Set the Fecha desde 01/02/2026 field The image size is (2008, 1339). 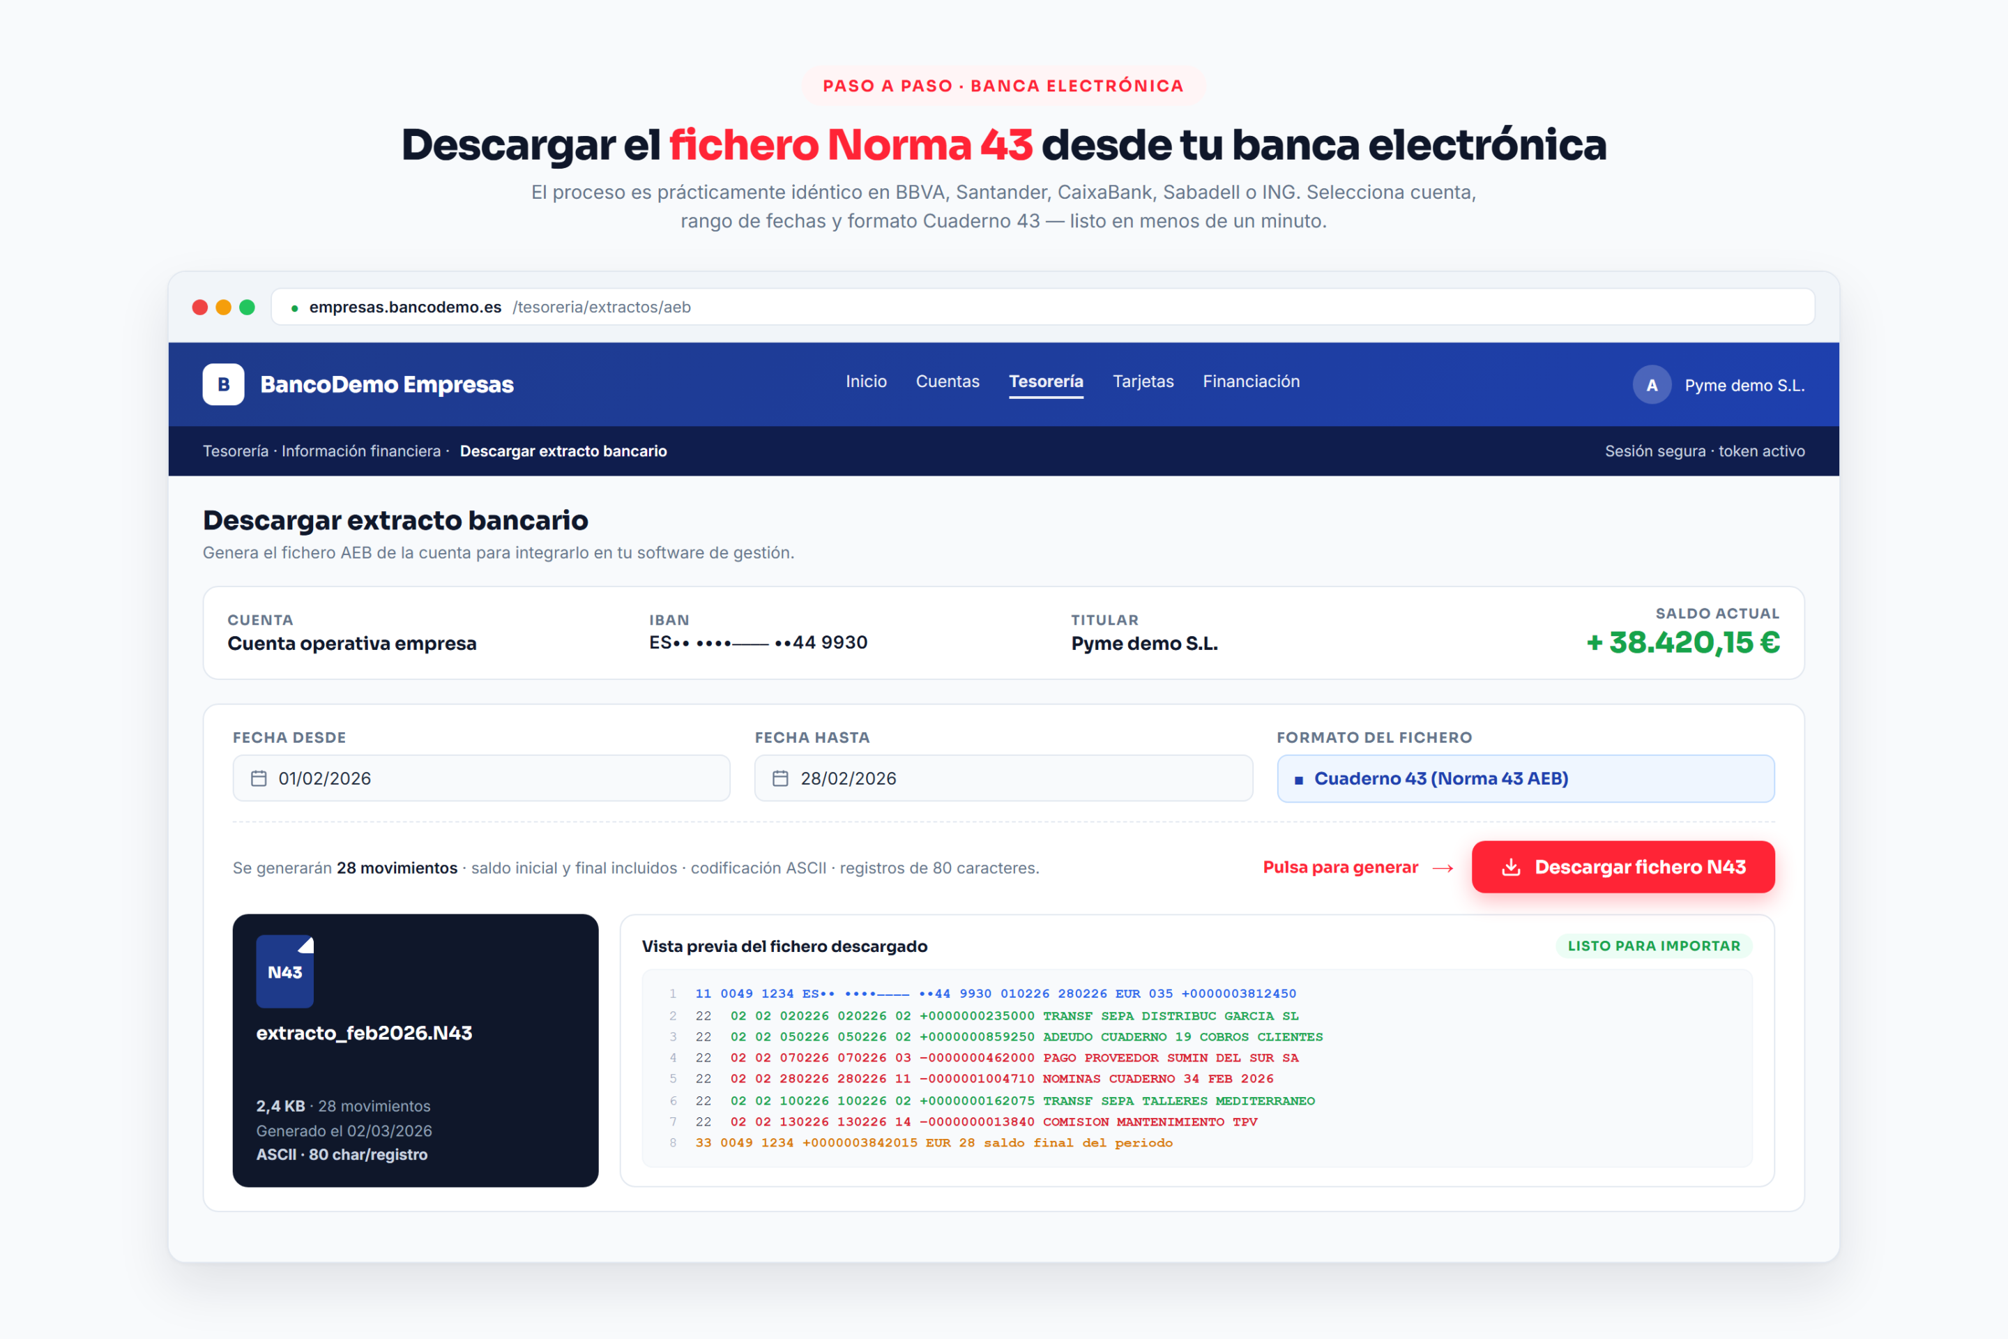[x=482, y=778]
